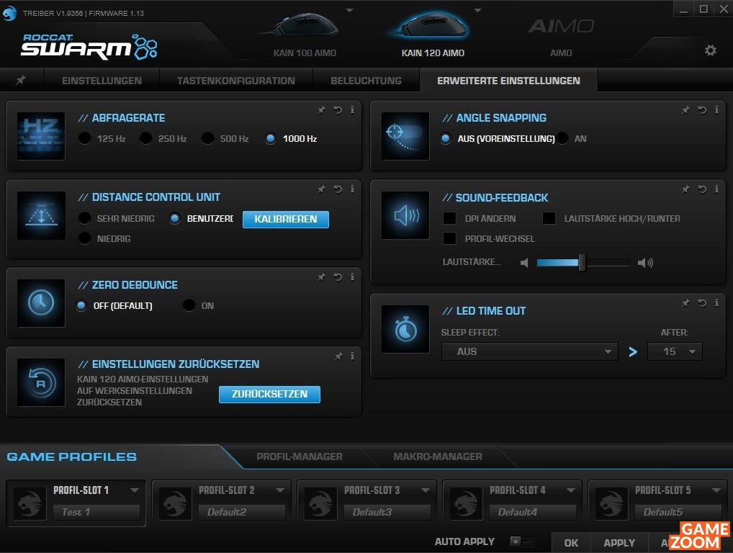Select 125 Hz polling rate

(85, 138)
